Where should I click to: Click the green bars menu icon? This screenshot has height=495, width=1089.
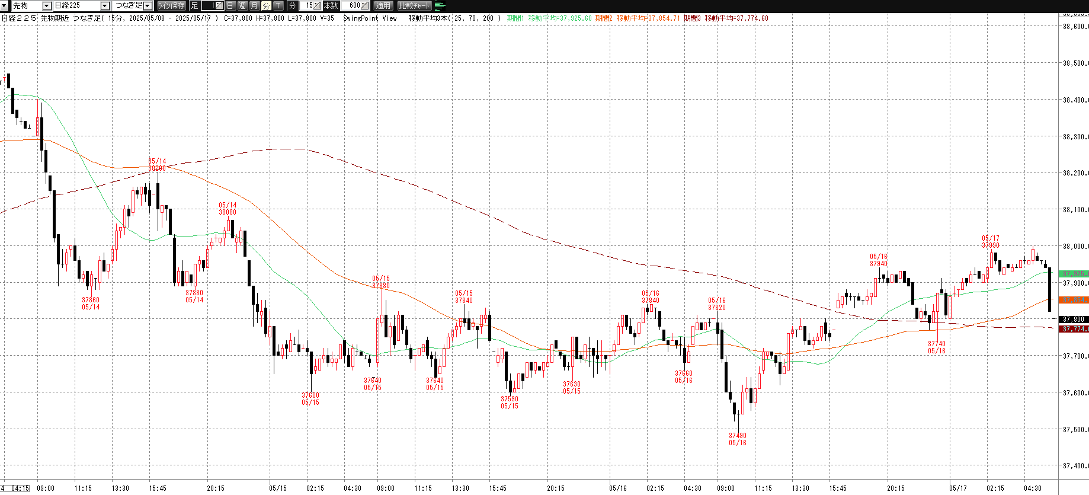point(440,6)
